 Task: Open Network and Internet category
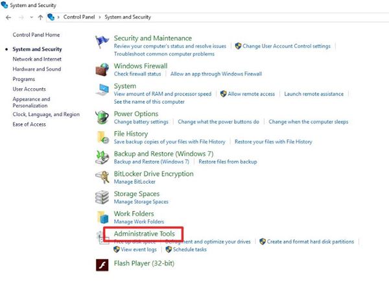37,59
